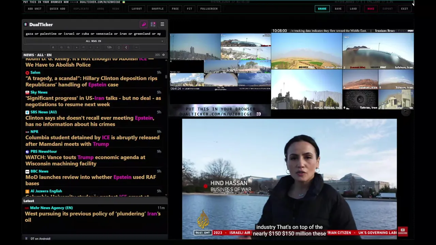Select webcam 6 Tehran, Iran thumbnail
Image resolution: width=436 pixels, height=245 pixels.
click(360, 99)
